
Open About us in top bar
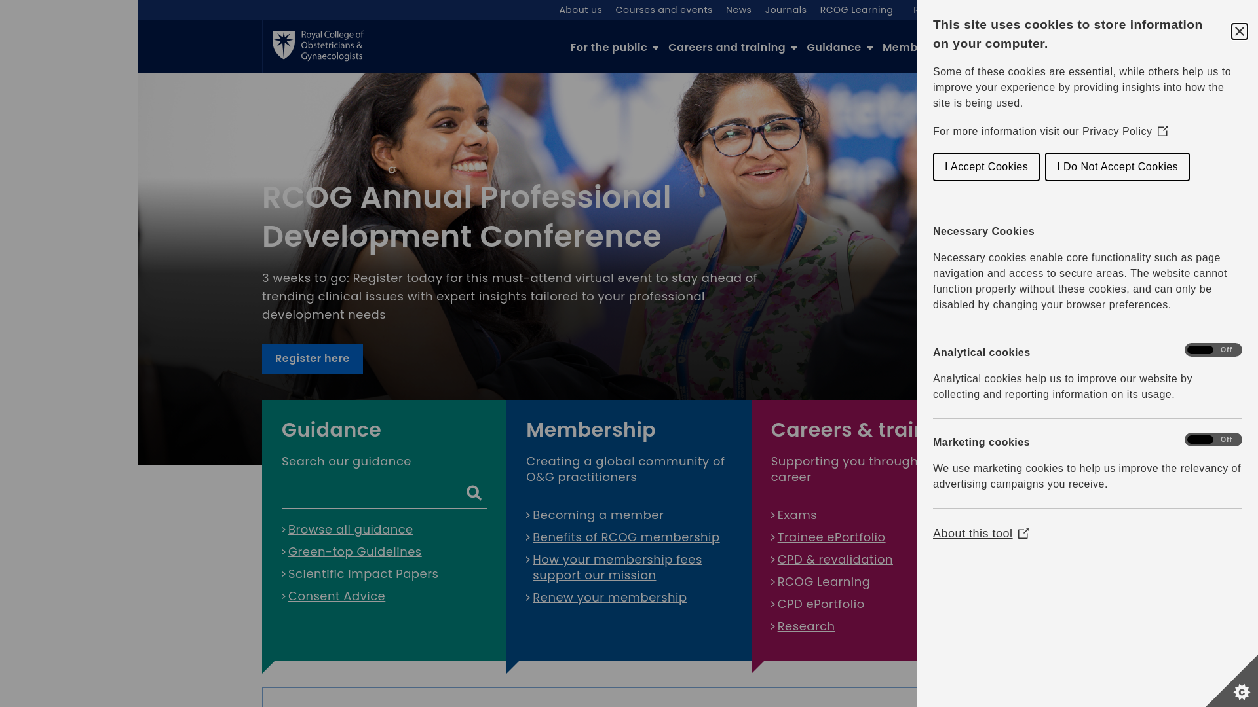point(580,10)
